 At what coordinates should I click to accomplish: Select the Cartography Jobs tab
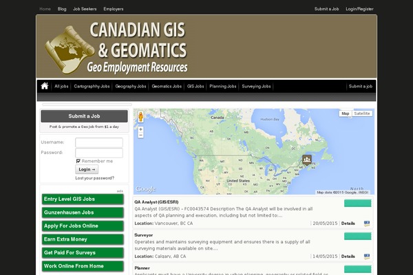[x=92, y=87]
